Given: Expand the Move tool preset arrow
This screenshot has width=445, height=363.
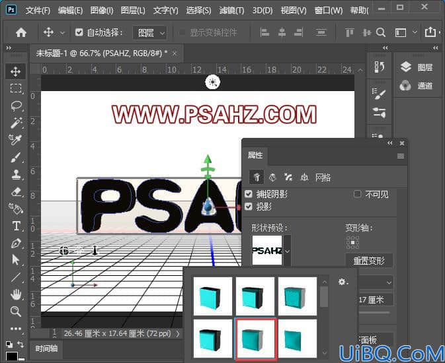Looking at the screenshot, I should (x=62, y=33).
